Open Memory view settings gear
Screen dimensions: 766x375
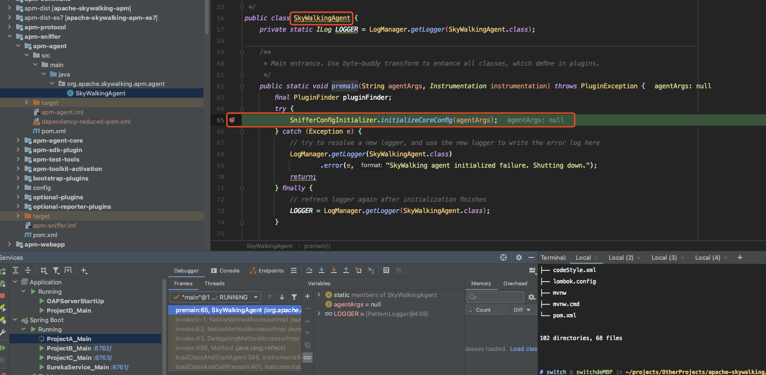tap(532, 297)
